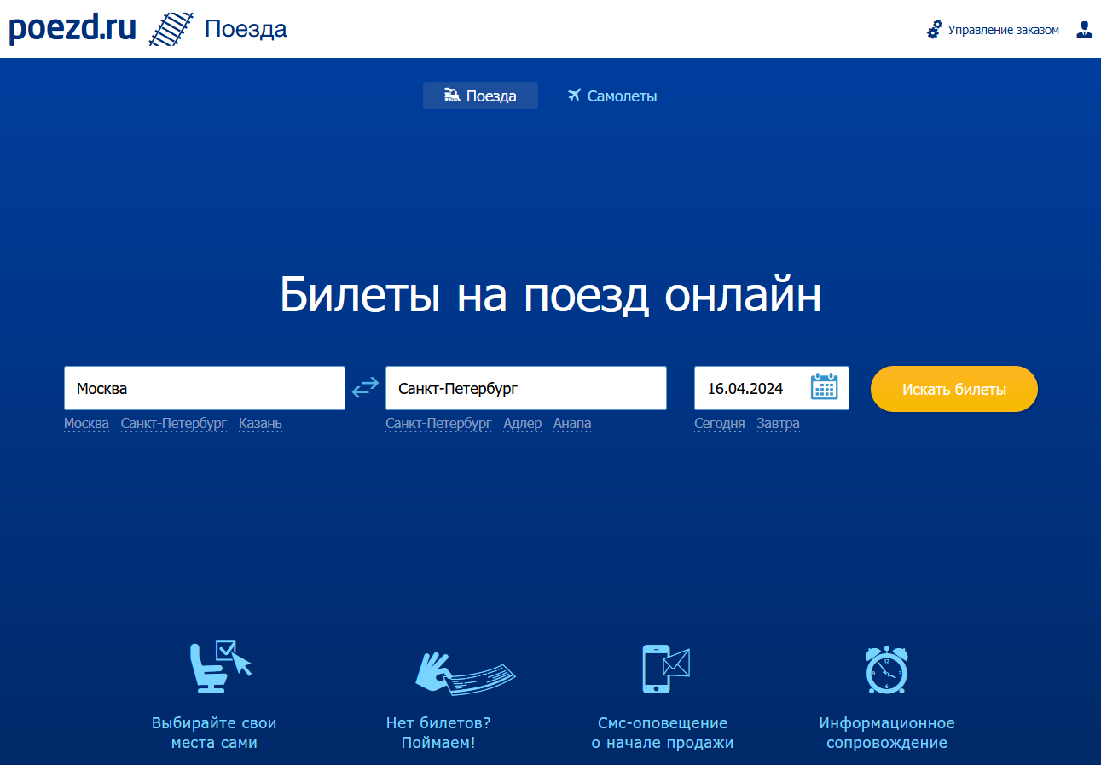Focus the destination field containing Санкт-Петербург
The image size is (1101, 765).
coord(526,388)
